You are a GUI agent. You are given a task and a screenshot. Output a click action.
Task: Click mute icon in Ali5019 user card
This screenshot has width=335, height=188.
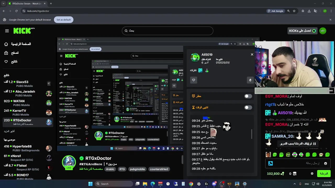(x=250, y=80)
